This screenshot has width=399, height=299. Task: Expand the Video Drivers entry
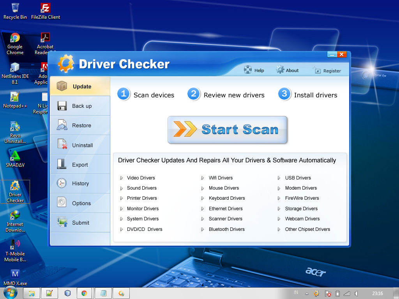(141, 178)
